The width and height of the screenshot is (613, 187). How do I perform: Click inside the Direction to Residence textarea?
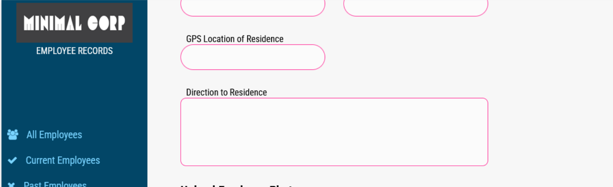pyautogui.click(x=334, y=132)
